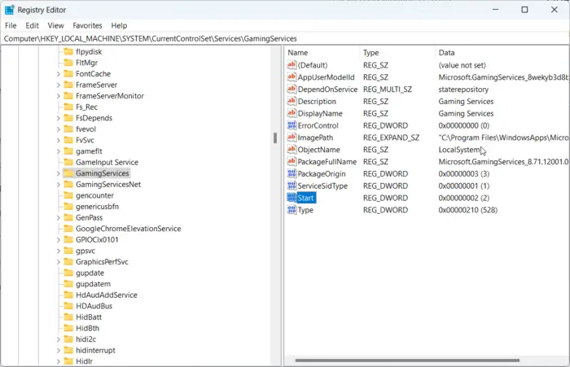Open the Help menu
This screenshot has height=367, width=570.
pyautogui.click(x=119, y=25)
